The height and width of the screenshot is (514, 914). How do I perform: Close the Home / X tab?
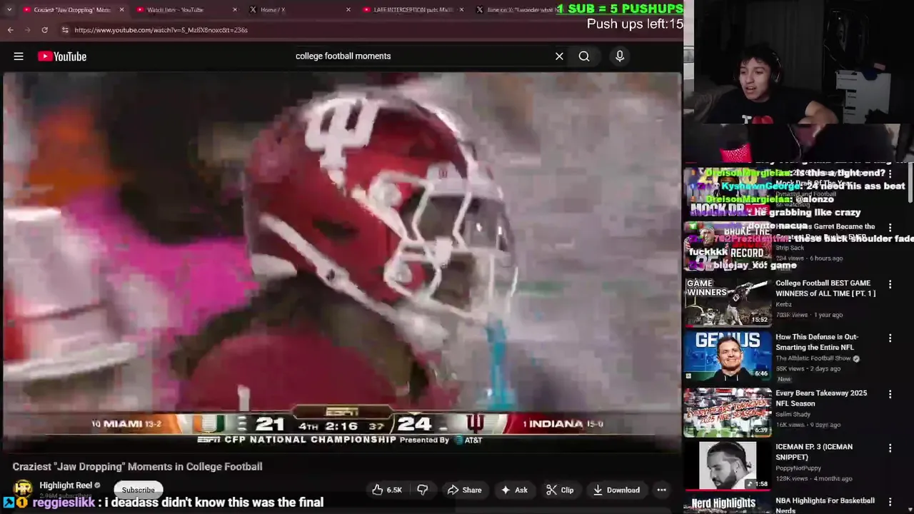[348, 10]
